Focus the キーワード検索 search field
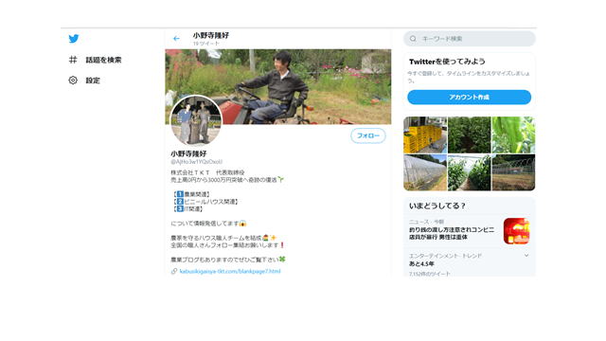This screenshot has height=341, width=606. (470, 39)
